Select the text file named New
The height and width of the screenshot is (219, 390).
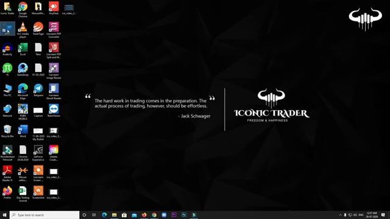[38, 49]
